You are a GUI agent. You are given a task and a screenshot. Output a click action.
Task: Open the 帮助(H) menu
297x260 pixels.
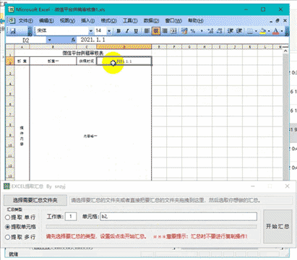coord(196,20)
